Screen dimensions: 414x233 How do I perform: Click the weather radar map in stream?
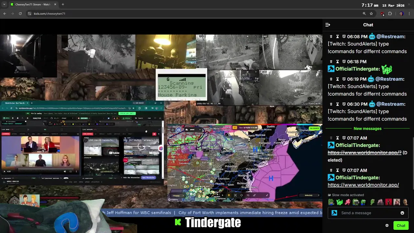(245, 163)
